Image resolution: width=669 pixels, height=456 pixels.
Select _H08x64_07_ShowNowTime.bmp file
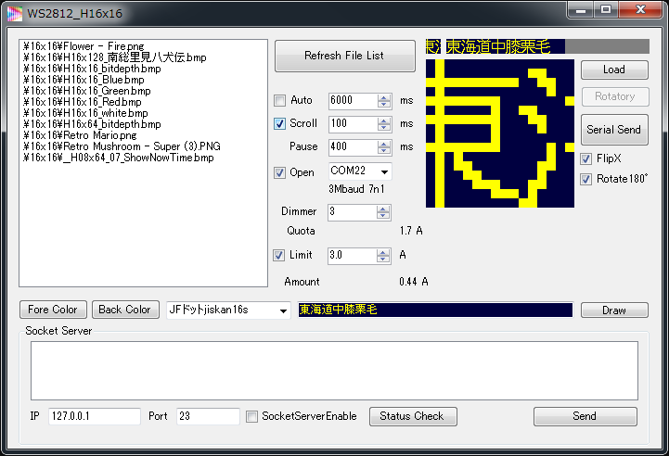click(x=118, y=158)
